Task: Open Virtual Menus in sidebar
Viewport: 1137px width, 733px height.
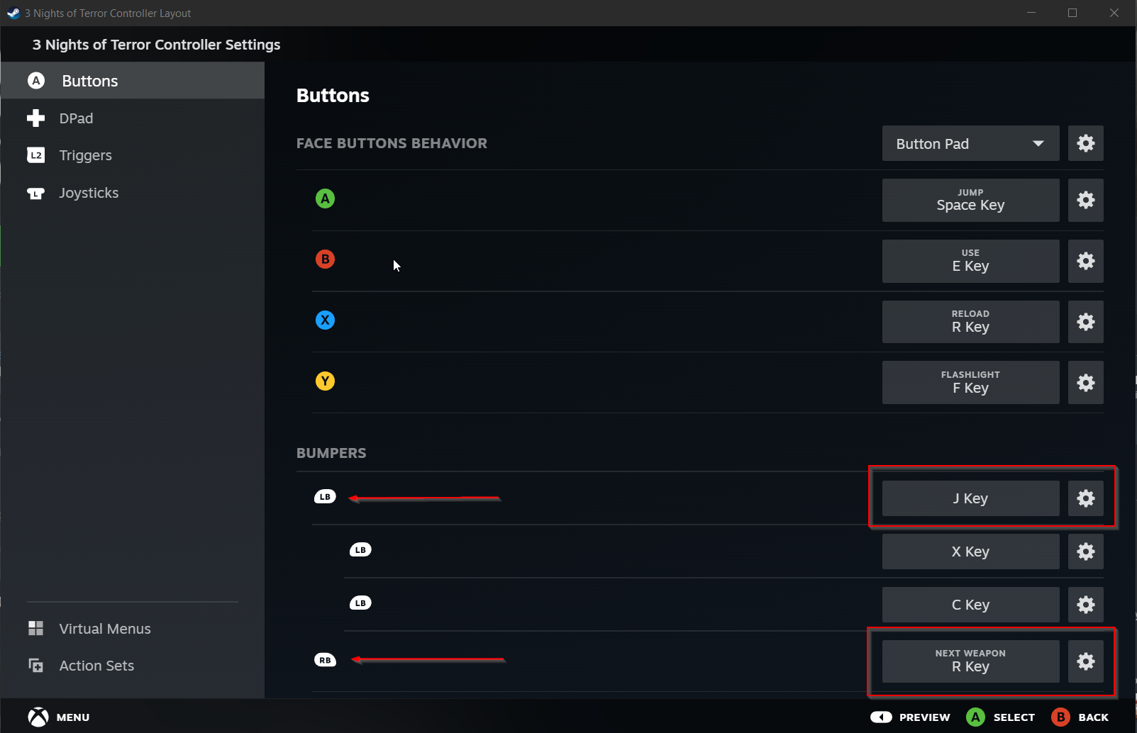Action: coord(104,629)
